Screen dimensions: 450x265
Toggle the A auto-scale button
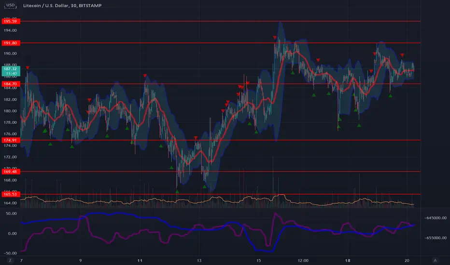[x=435, y=260]
